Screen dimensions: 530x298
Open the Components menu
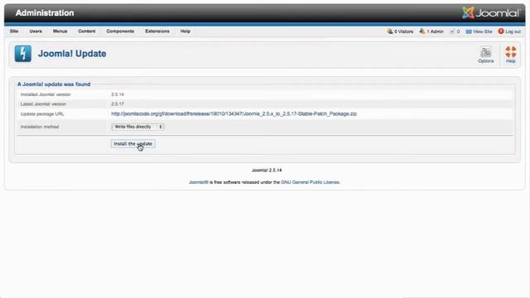120,31
